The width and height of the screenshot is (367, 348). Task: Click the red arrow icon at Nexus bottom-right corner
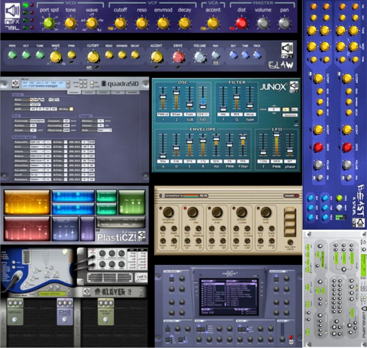(291, 337)
